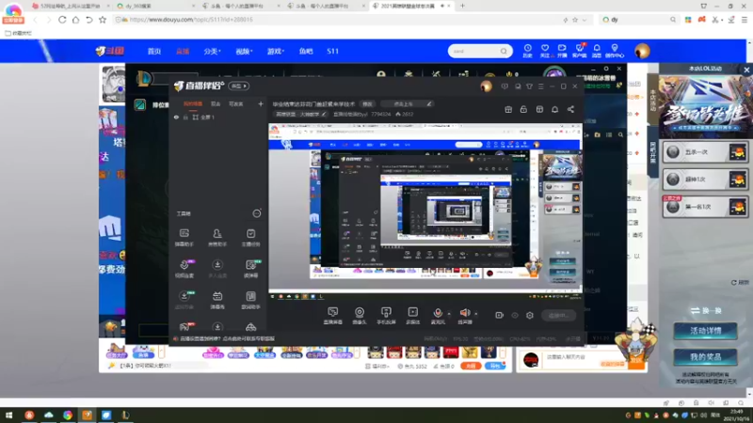This screenshot has width=753, height=423.
Task: Click the stream settings help link at bottom
Action: click(227, 338)
